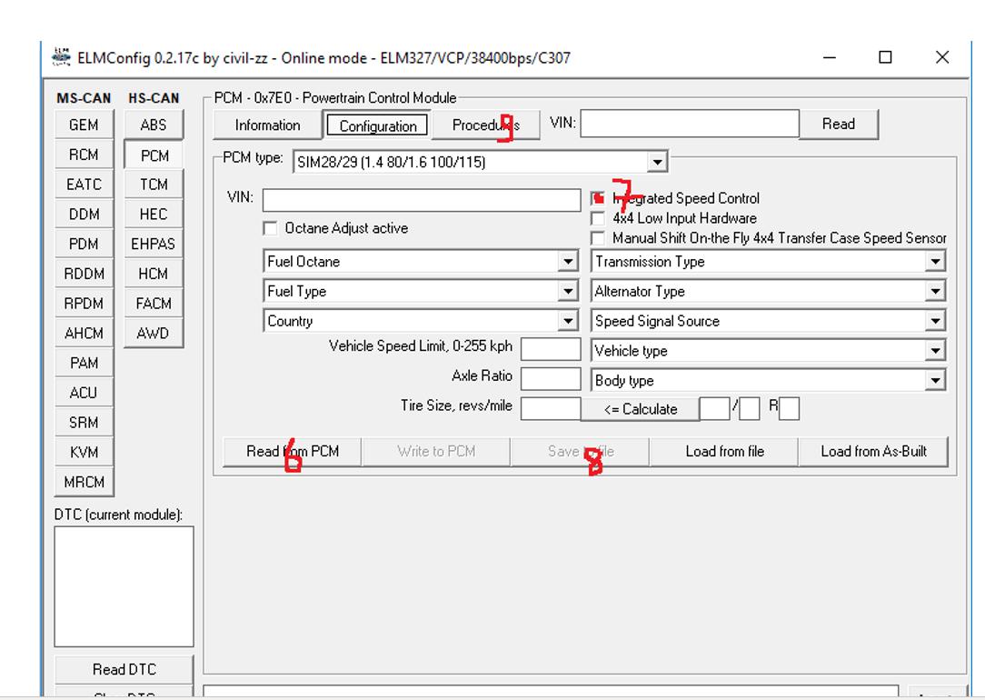Click the ELMConfig app icon in title bar
The image size is (985, 700).
click(62, 57)
